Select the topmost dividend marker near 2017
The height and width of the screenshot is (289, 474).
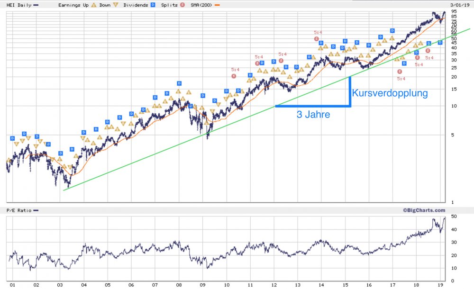click(x=392, y=30)
